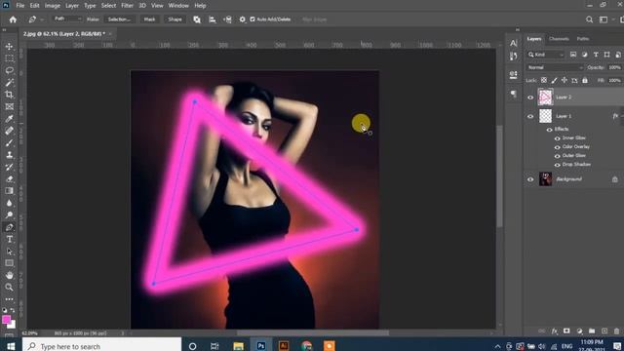Image resolution: width=624 pixels, height=351 pixels.
Task: Select the Brush tool
Action: click(x=9, y=143)
